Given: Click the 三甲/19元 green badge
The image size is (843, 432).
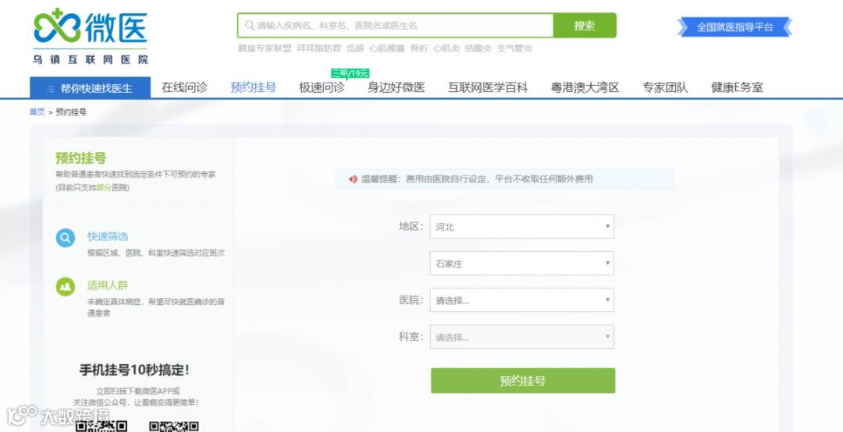Looking at the screenshot, I should tap(350, 73).
